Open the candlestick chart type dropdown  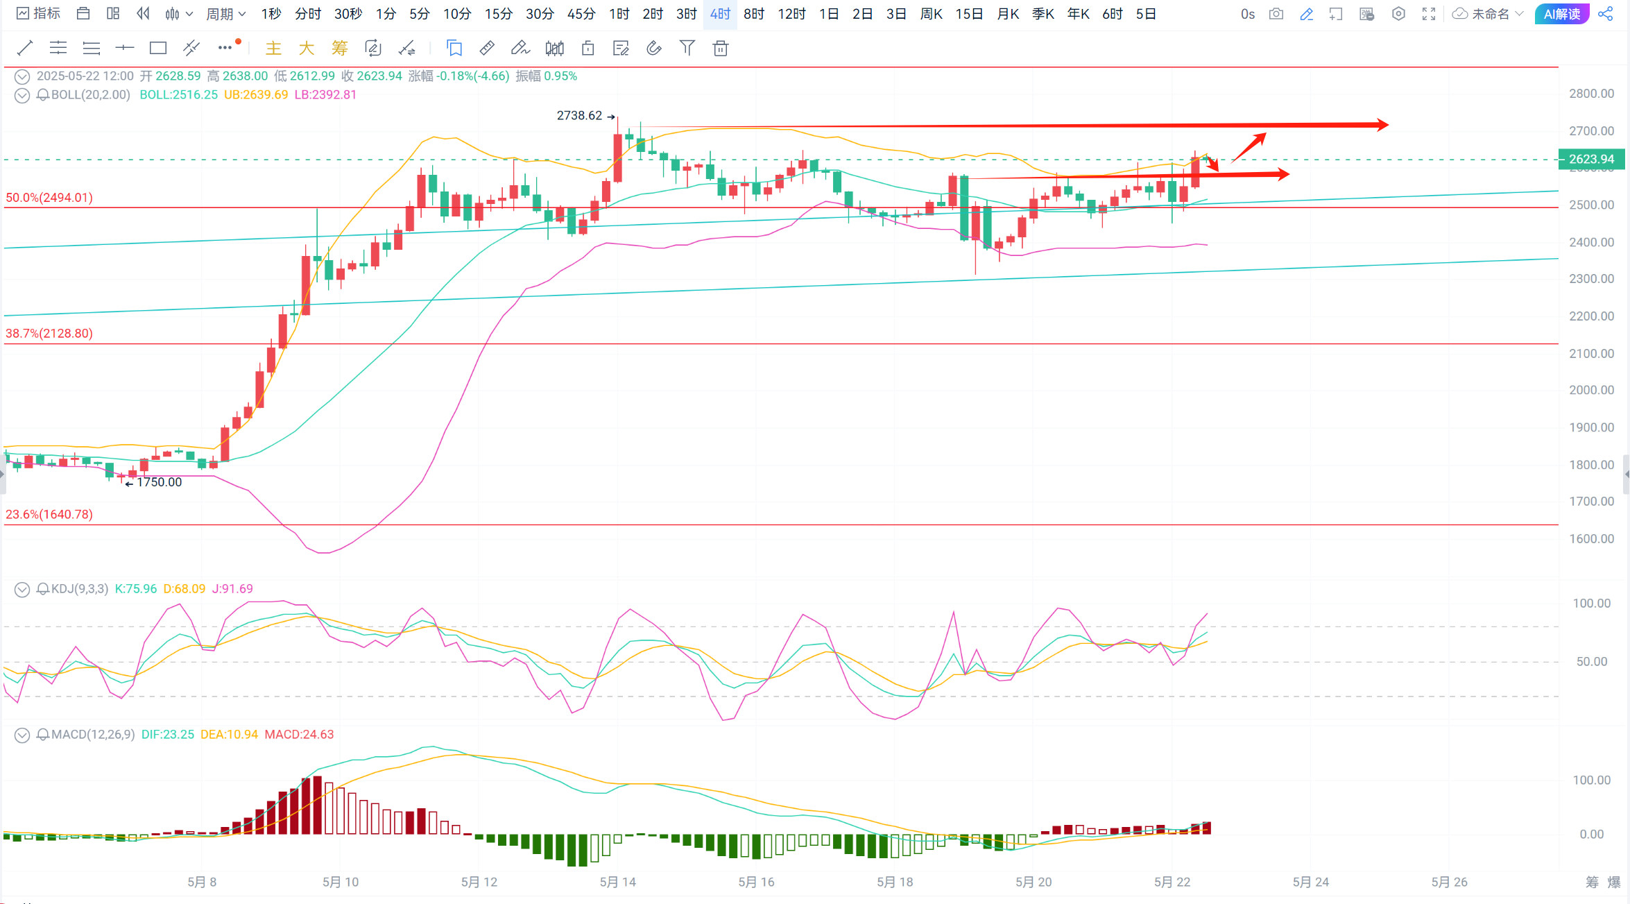coord(178,13)
